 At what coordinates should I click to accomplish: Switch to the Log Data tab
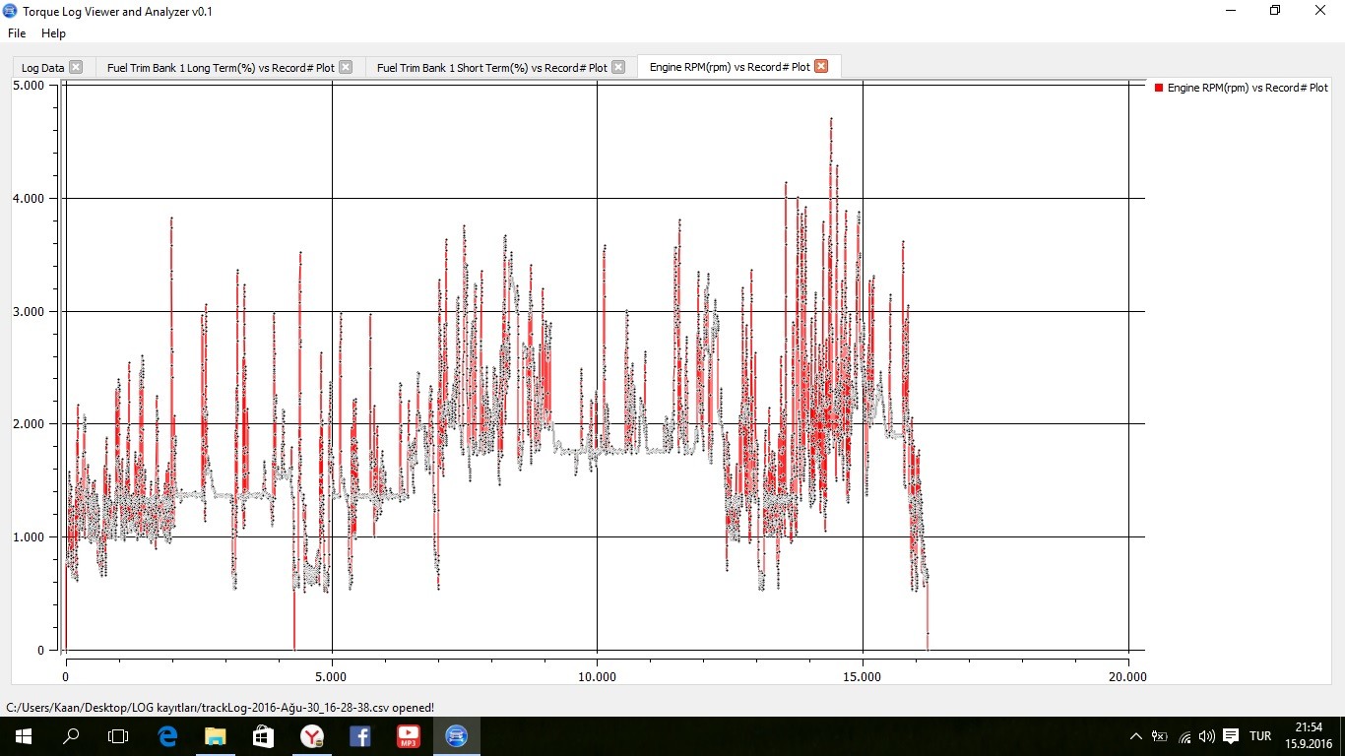click(42, 68)
